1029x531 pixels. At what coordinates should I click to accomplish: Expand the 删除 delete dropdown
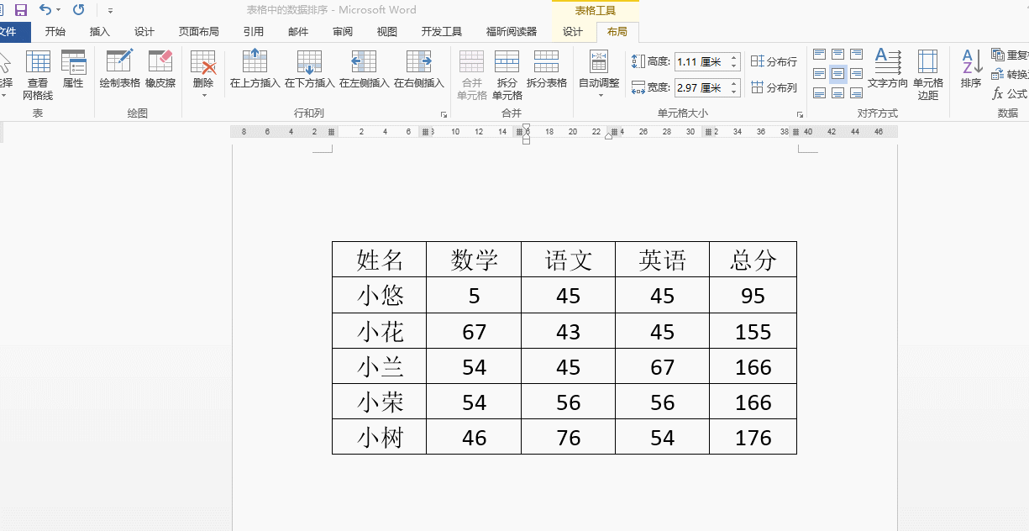point(203,95)
